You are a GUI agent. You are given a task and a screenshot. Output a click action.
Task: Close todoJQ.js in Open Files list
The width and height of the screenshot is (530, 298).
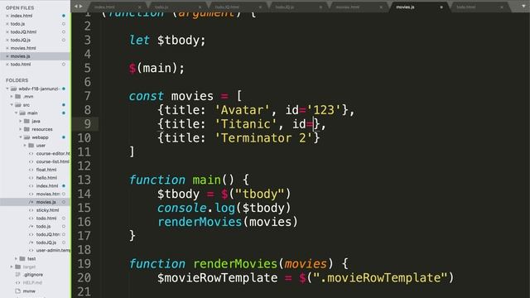pyautogui.click(x=7, y=41)
